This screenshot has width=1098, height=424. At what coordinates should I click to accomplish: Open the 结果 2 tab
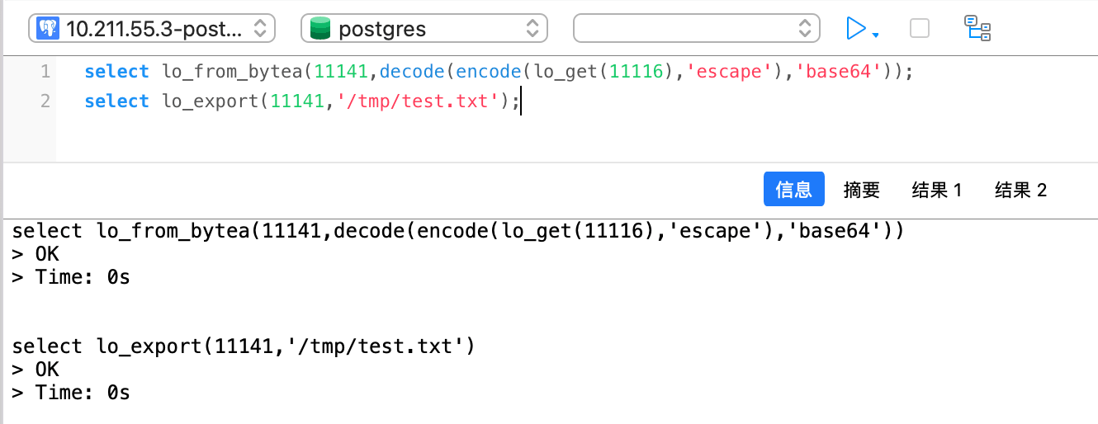tap(1020, 190)
